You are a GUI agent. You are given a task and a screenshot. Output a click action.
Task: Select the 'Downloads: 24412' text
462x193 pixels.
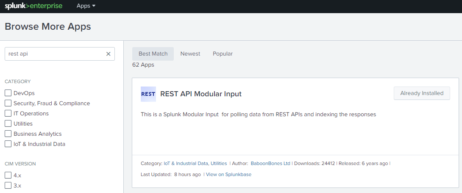pos(314,163)
